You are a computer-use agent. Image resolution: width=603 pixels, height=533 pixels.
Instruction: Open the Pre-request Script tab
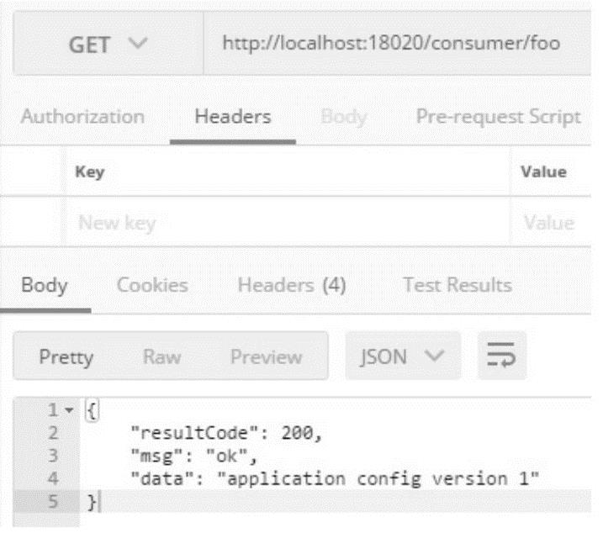tap(498, 117)
